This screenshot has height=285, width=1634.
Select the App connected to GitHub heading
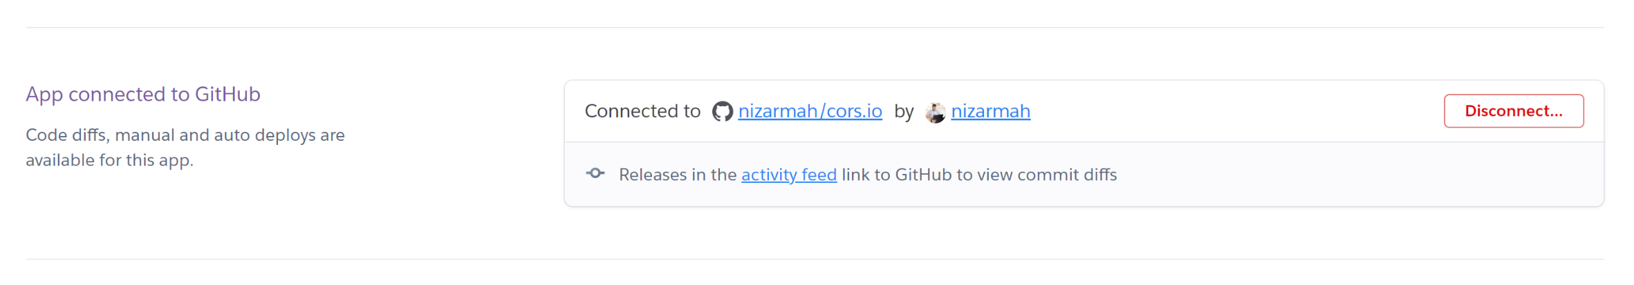143,94
